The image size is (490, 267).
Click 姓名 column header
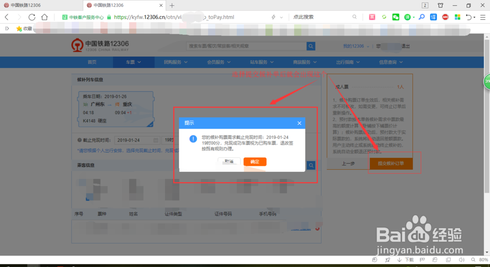coord(133,214)
